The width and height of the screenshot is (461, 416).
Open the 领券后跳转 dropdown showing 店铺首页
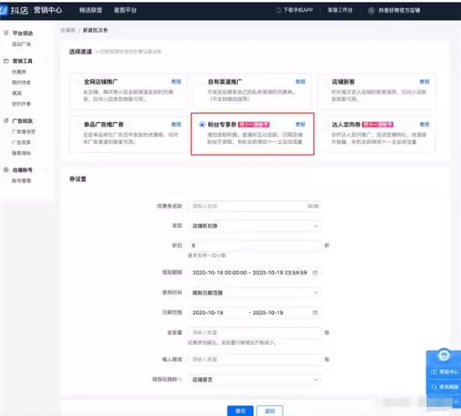point(255,379)
